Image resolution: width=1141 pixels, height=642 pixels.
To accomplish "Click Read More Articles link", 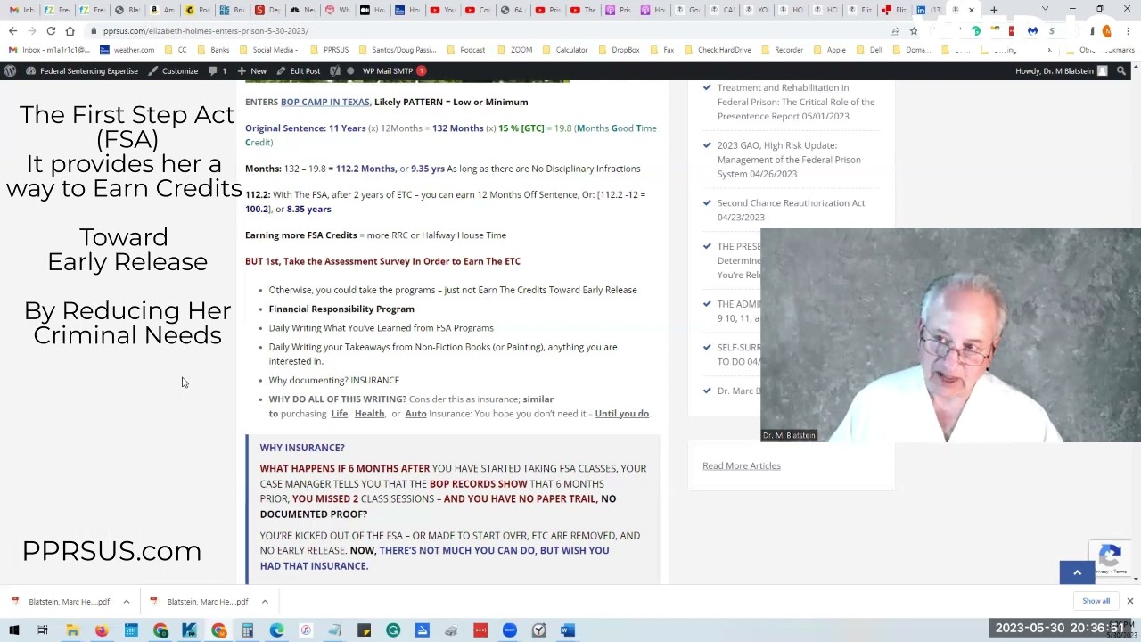I will (741, 465).
